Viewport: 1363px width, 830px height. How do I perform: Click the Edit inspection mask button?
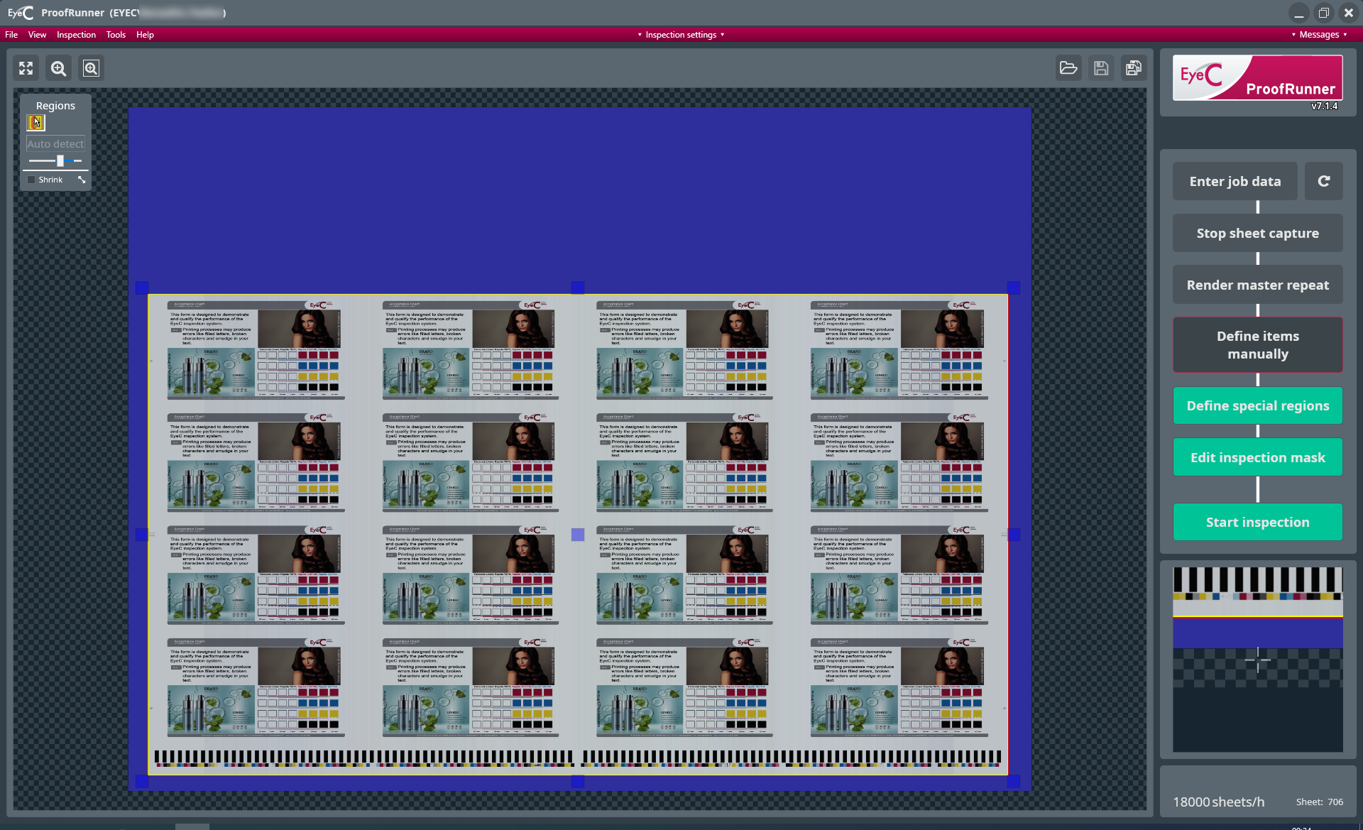point(1257,457)
